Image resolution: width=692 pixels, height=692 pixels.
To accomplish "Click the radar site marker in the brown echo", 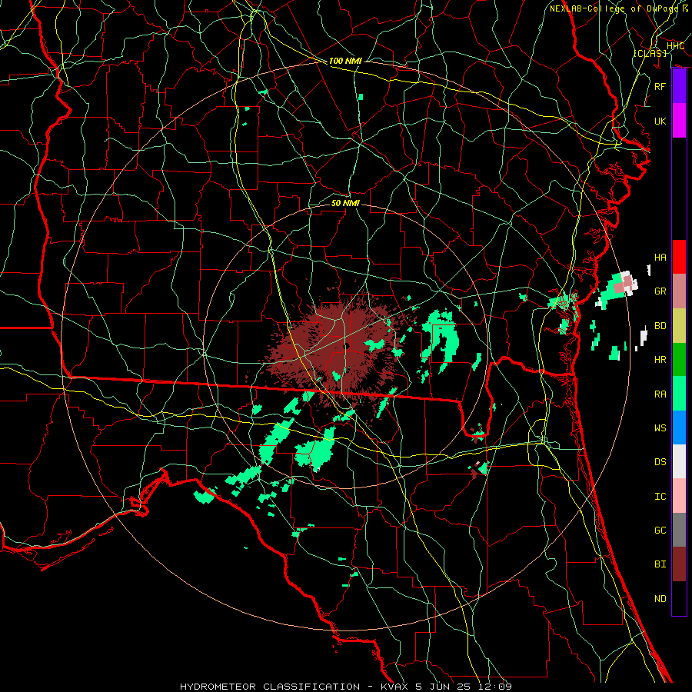I will [x=347, y=346].
